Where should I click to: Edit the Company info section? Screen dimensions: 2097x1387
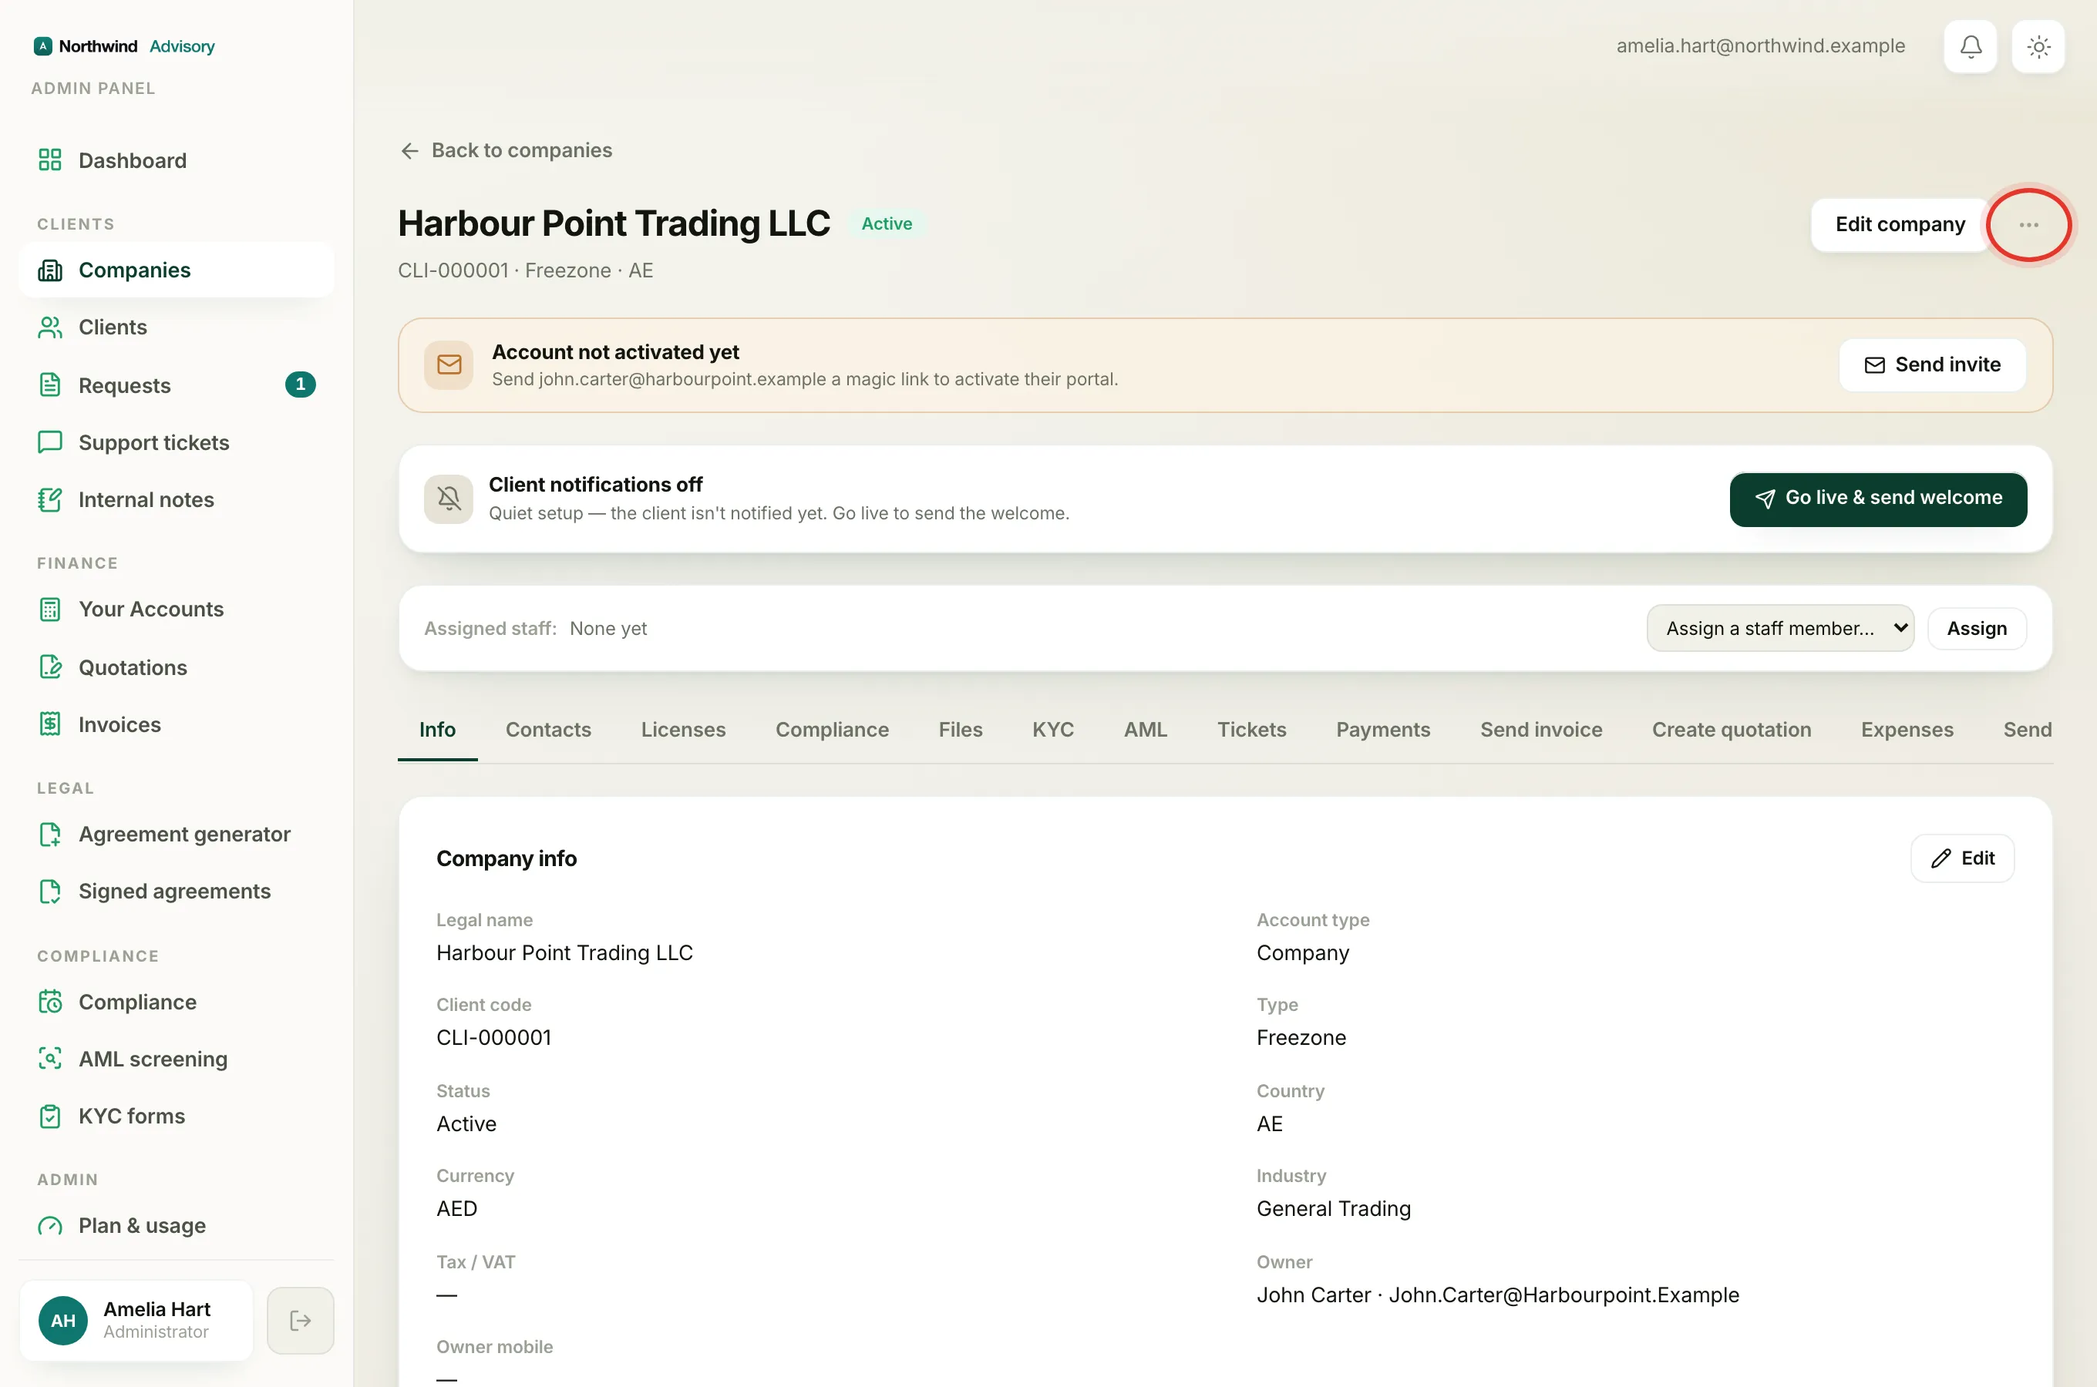coord(1963,858)
